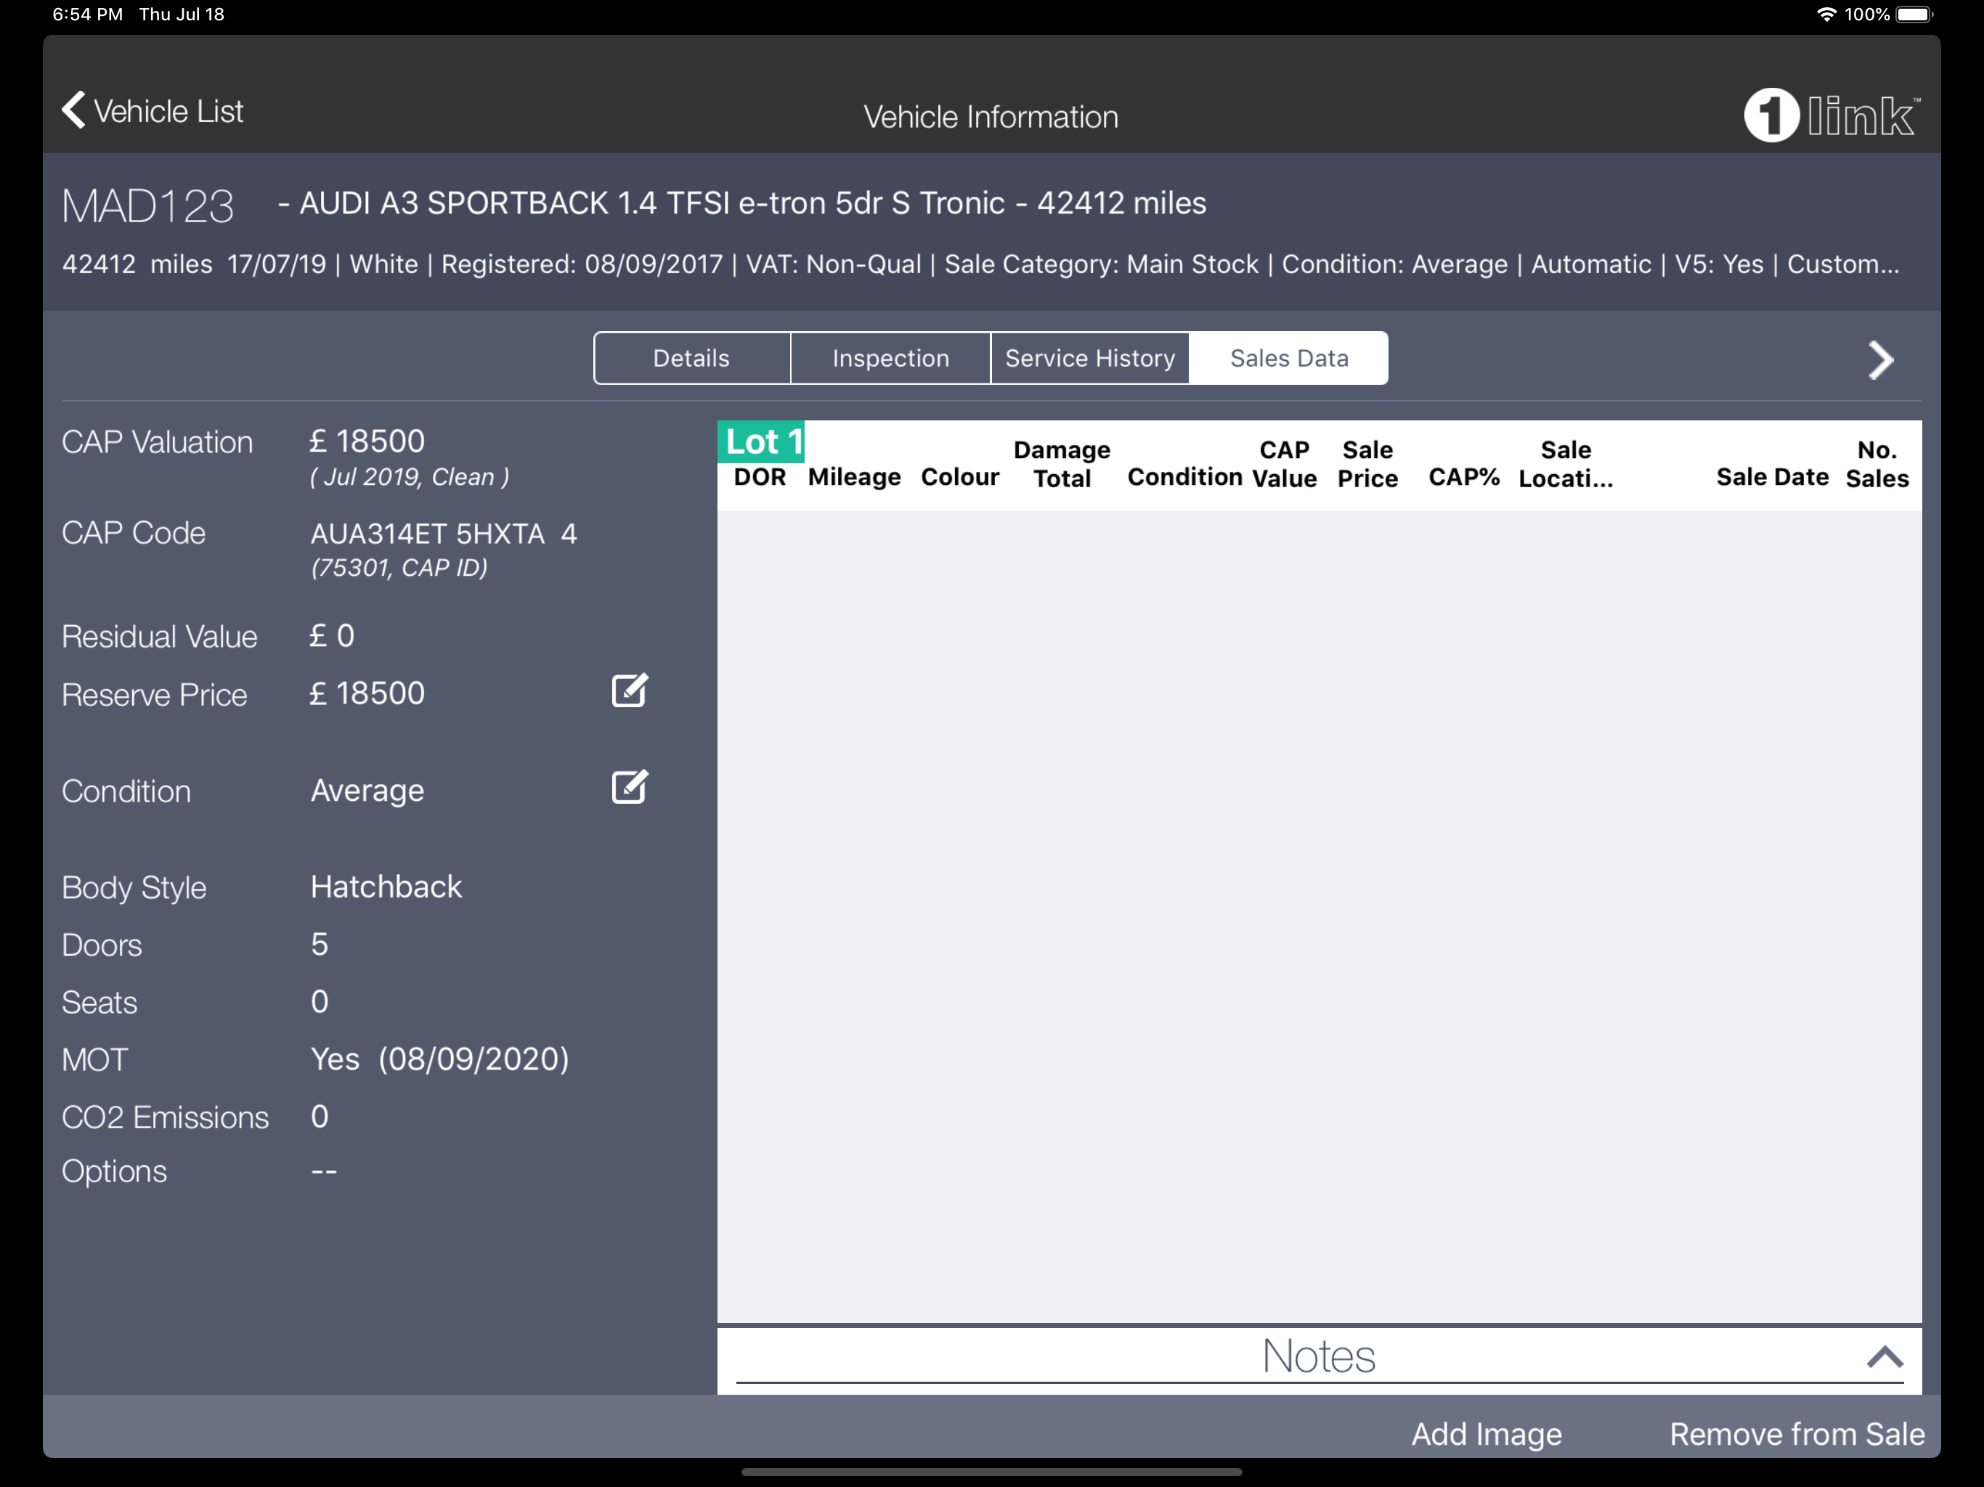1984x1487 pixels.
Task: Sort by Damage Total column header
Action: 1062,464
